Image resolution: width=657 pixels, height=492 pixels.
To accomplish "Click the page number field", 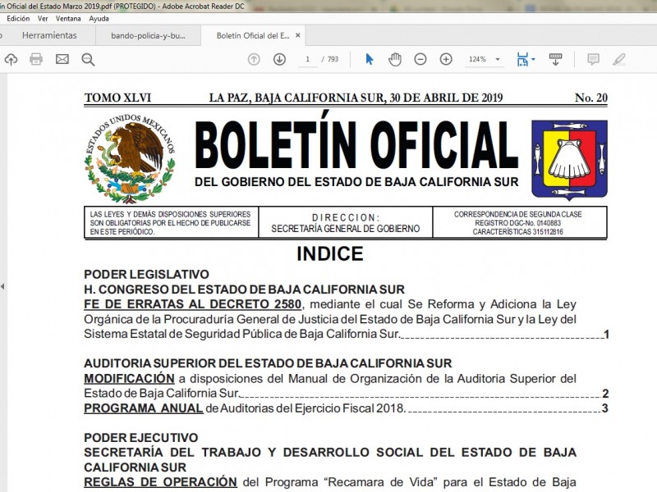I will pos(307,59).
